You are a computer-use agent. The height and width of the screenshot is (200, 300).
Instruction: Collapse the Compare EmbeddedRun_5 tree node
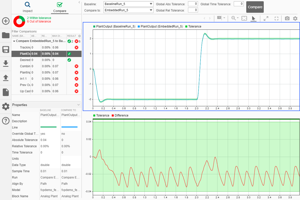14,41
